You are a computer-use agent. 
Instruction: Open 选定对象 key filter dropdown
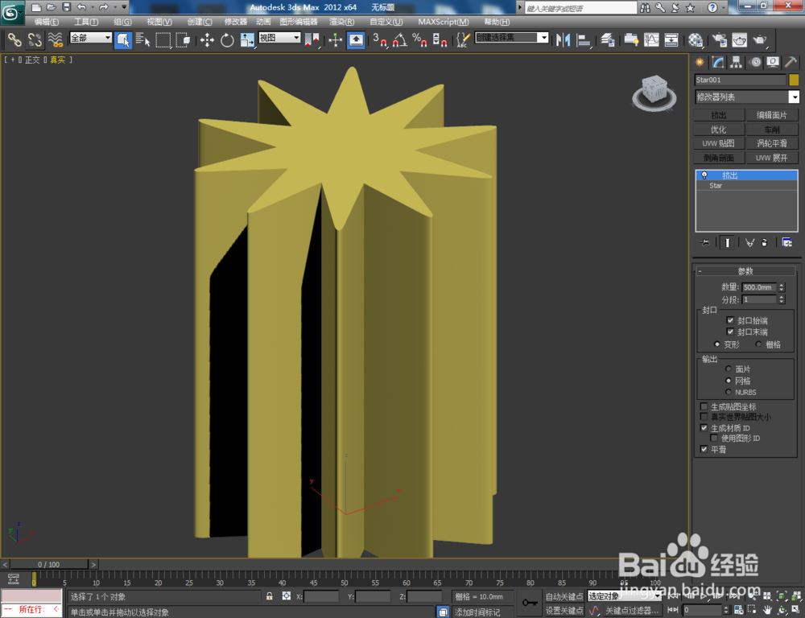click(x=624, y=596)
